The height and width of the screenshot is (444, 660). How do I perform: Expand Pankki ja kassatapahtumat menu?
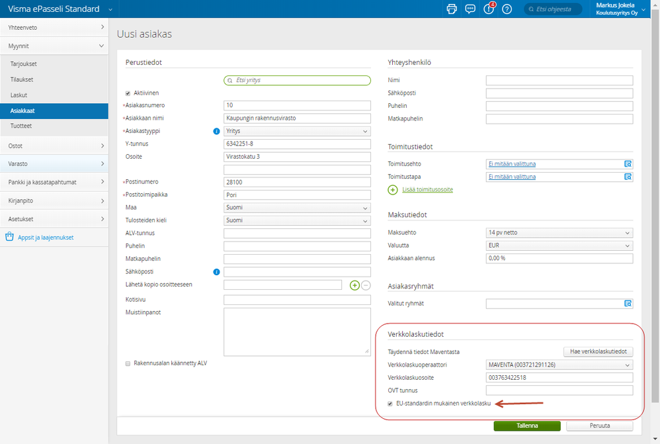tap(54, 183)
